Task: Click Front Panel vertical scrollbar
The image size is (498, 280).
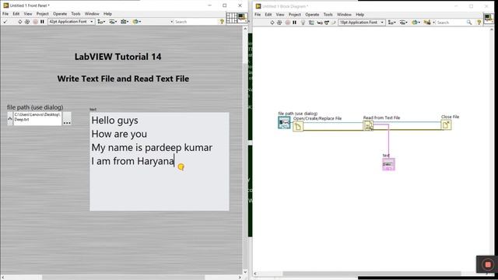Action: [245, 150]
